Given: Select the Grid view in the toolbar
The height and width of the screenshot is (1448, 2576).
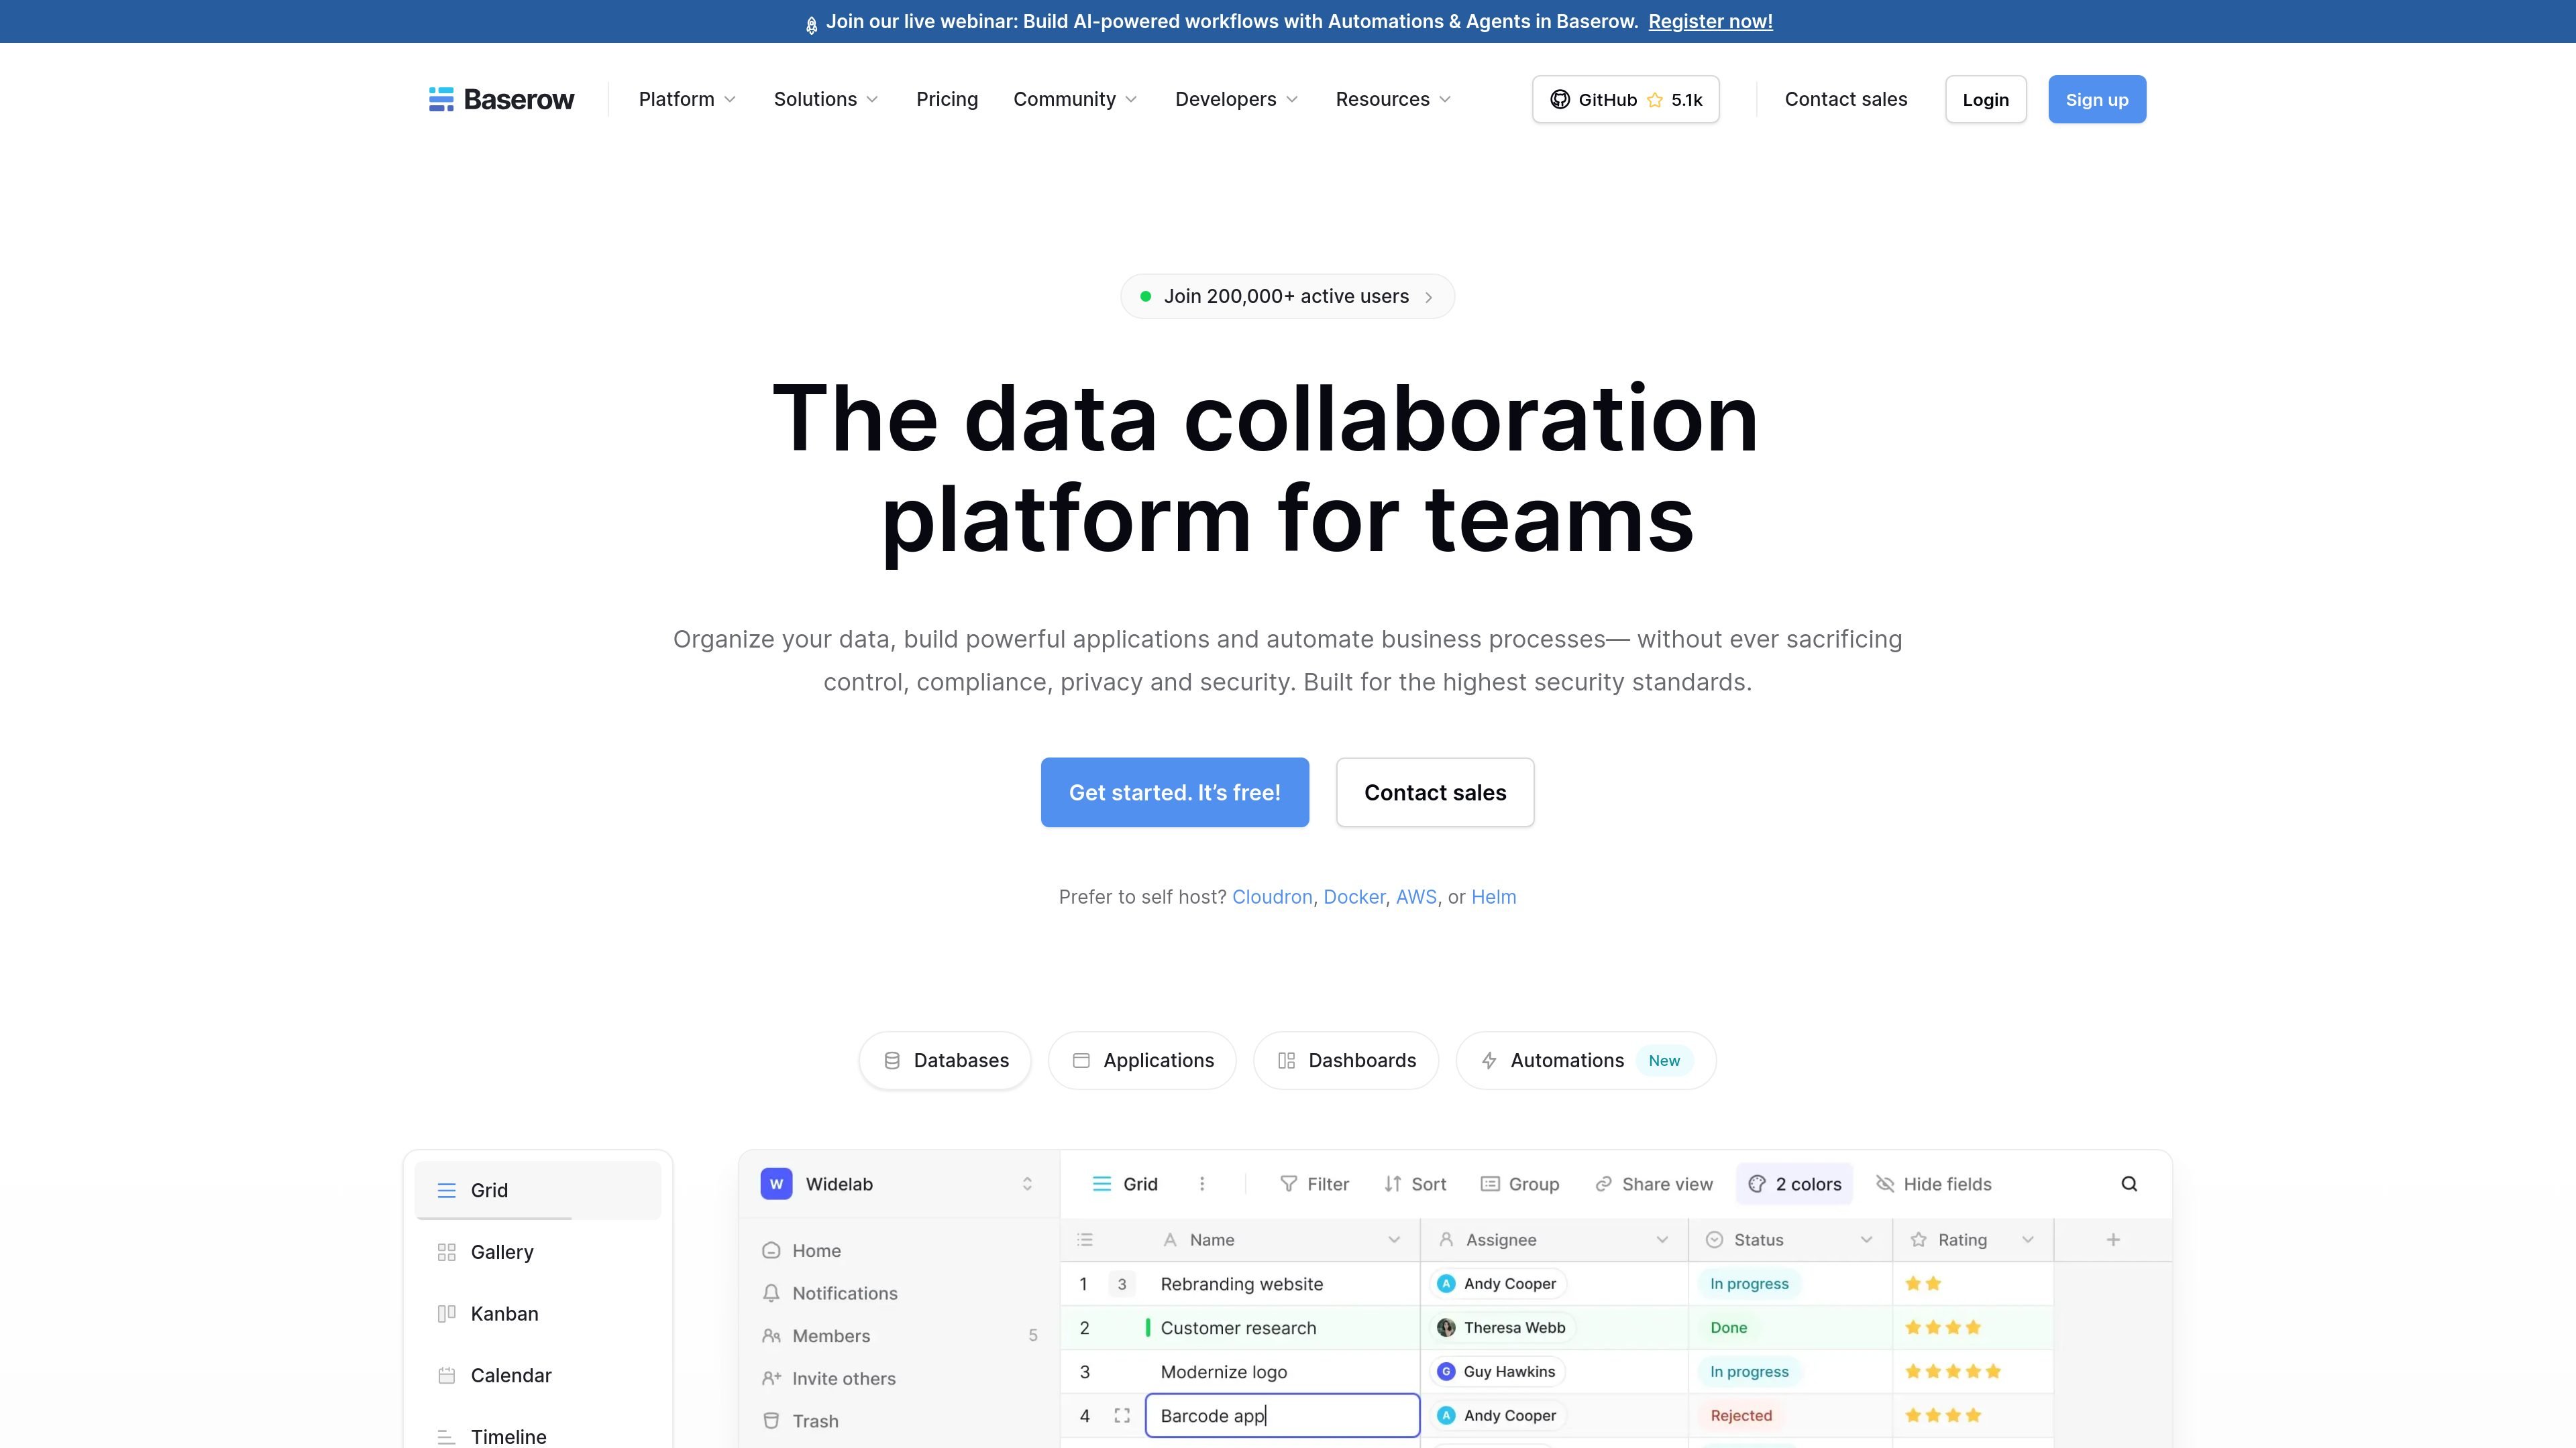Looking at the screenshot, I should 1125,1183.
